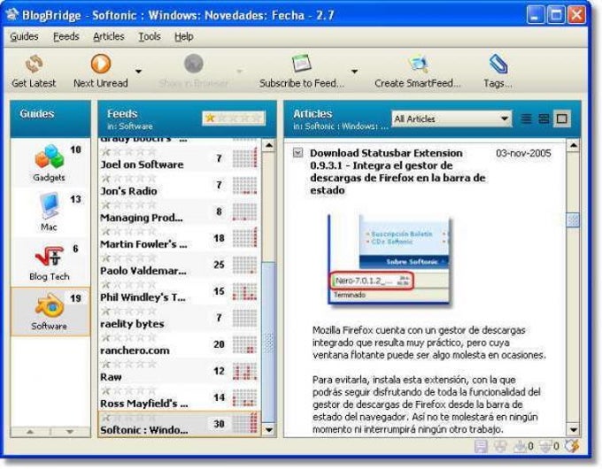This screenshot has height=469, width=602.
Task: Click unread count 30 for Softonic feed
Action: tap(219, 424)
